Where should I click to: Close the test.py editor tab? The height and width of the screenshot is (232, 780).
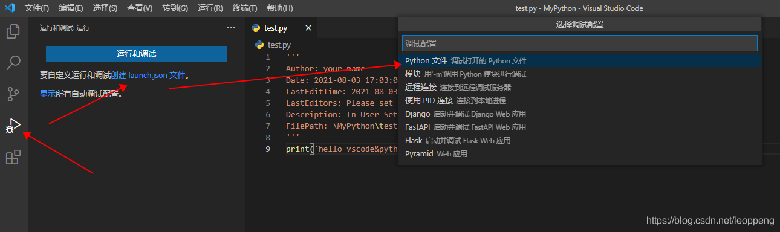pos(308,28)
